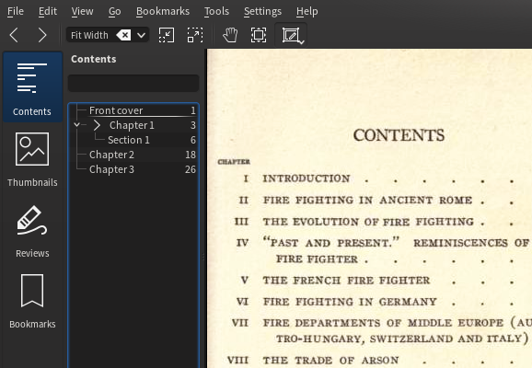Show the Contents sidebar panel
Screen dimensions: 532x368
tap(32, 87)
